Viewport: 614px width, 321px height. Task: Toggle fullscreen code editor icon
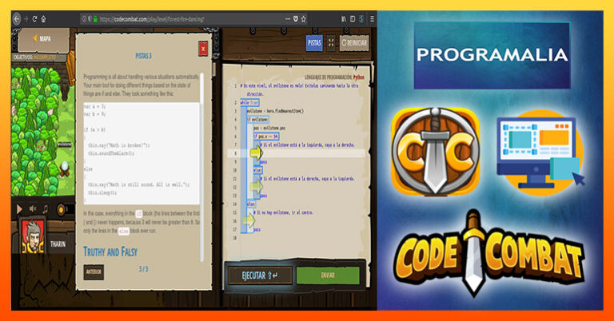pos(331,43)
